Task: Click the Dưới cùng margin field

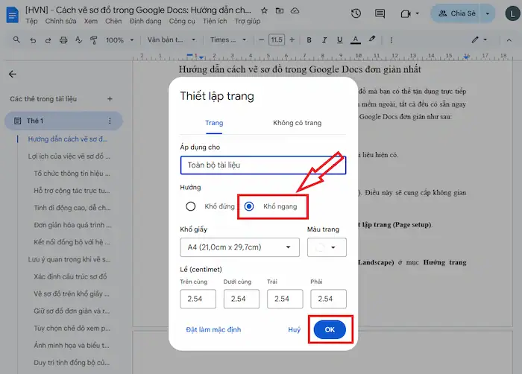Action: click(242, 299)
